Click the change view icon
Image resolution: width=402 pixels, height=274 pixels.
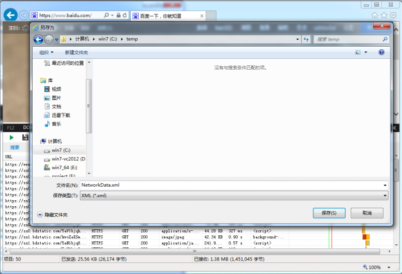point(358,52)
